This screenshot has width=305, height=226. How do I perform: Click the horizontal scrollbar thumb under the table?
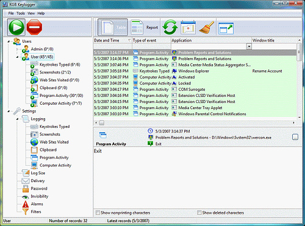(102, 122)
